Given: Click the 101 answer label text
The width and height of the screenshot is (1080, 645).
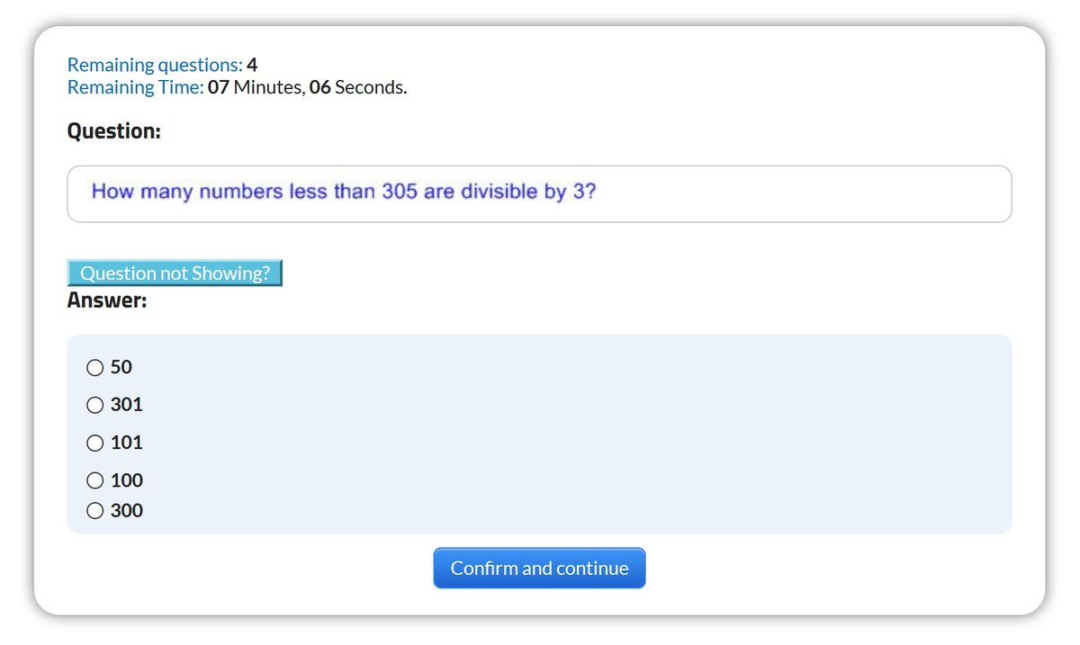Looking at the screenshot, I should [127, 443].
